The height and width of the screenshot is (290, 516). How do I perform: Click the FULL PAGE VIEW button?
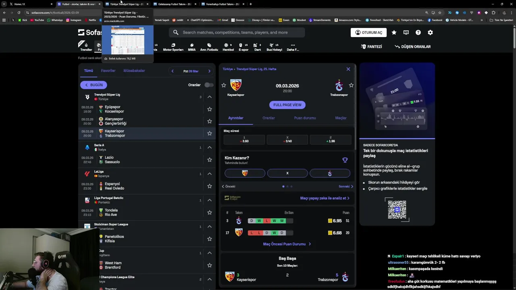click(287, 105)
